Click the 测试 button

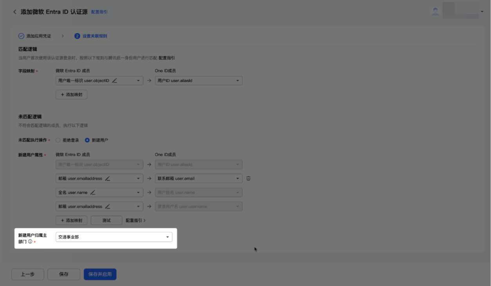click(x=107, y=220)
